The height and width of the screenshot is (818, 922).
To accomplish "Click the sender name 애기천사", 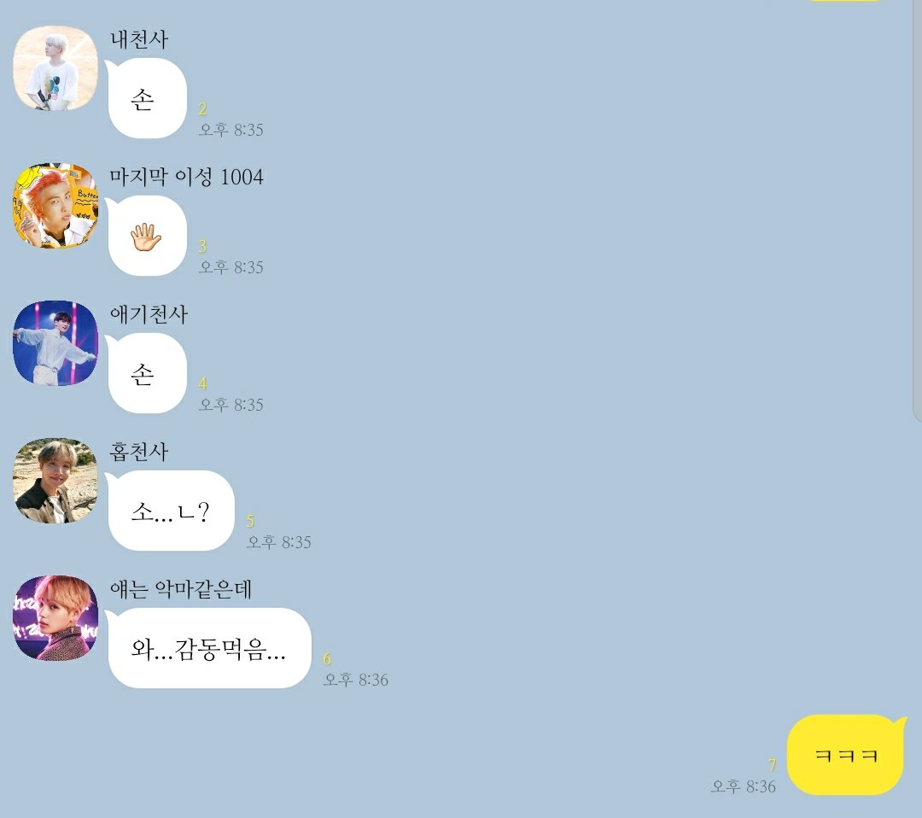I will pos(149,314).
